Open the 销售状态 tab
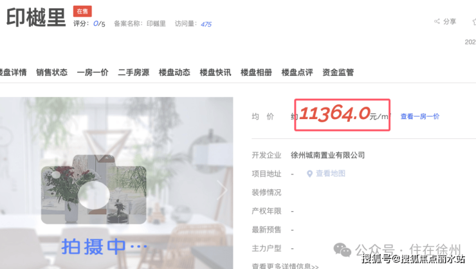 (x=52, y=72)
